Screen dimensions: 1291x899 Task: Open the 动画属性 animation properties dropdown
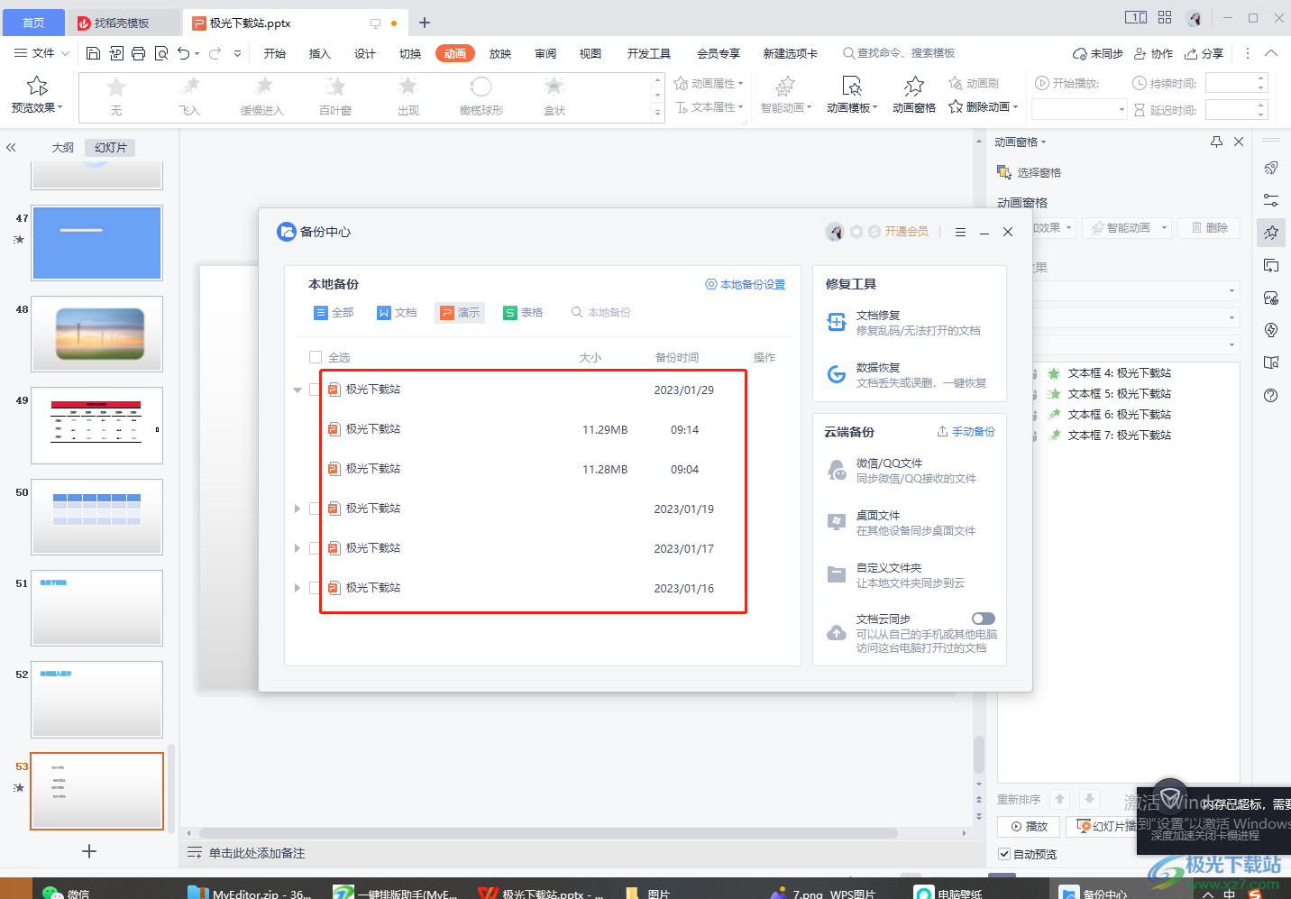point(709,83)
